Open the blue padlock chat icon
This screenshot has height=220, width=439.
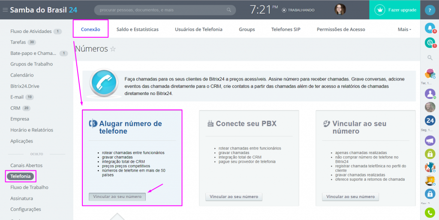430,194
